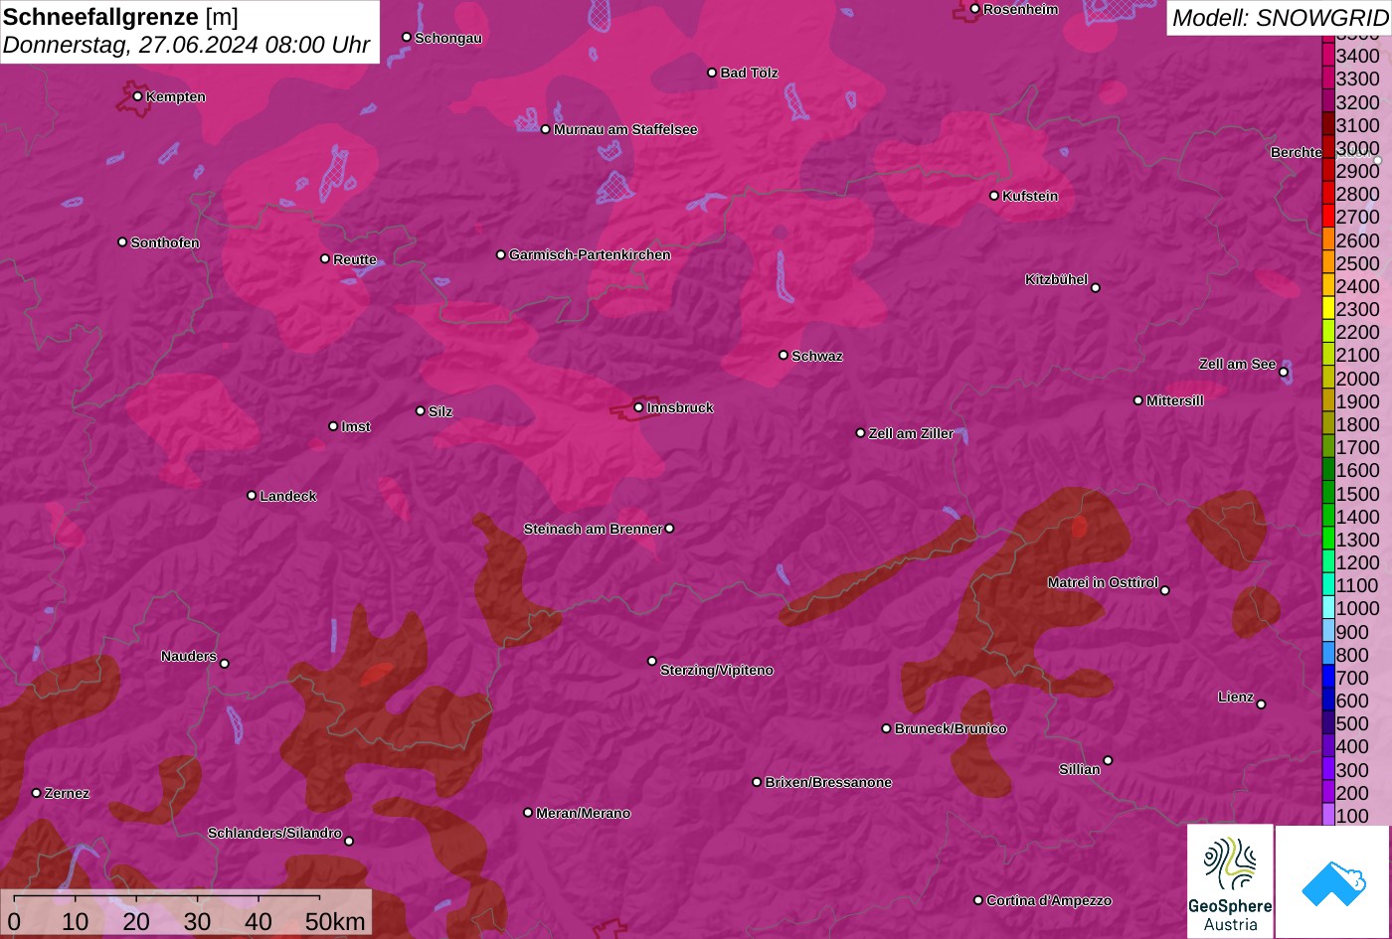The image size is (1392, 939).
Task: Click the Schongau town label
Action: pos(448,38)
